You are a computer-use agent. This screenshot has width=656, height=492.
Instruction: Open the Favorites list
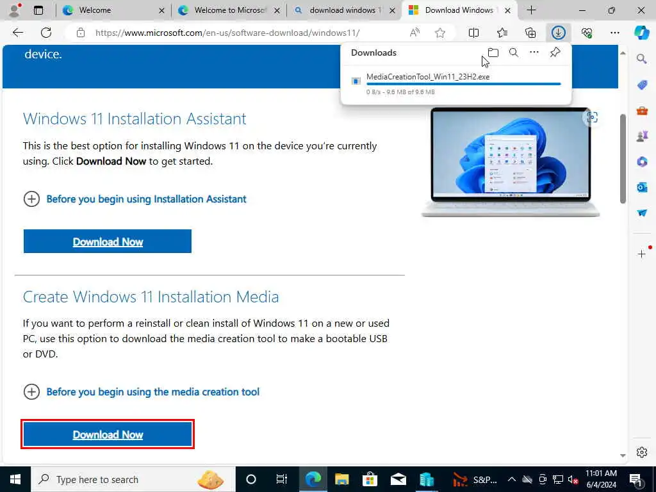502,33
